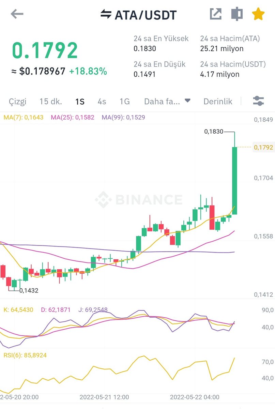This screenshot has width=275, height=409.
Task: Open the ATA/USDT pair title
Action: click(146, 15)
